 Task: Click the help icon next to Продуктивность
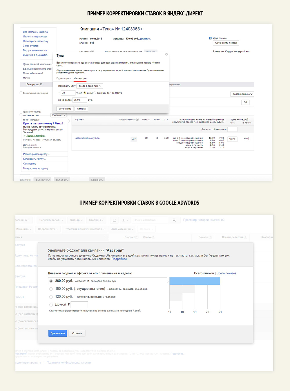coord(137,120)
